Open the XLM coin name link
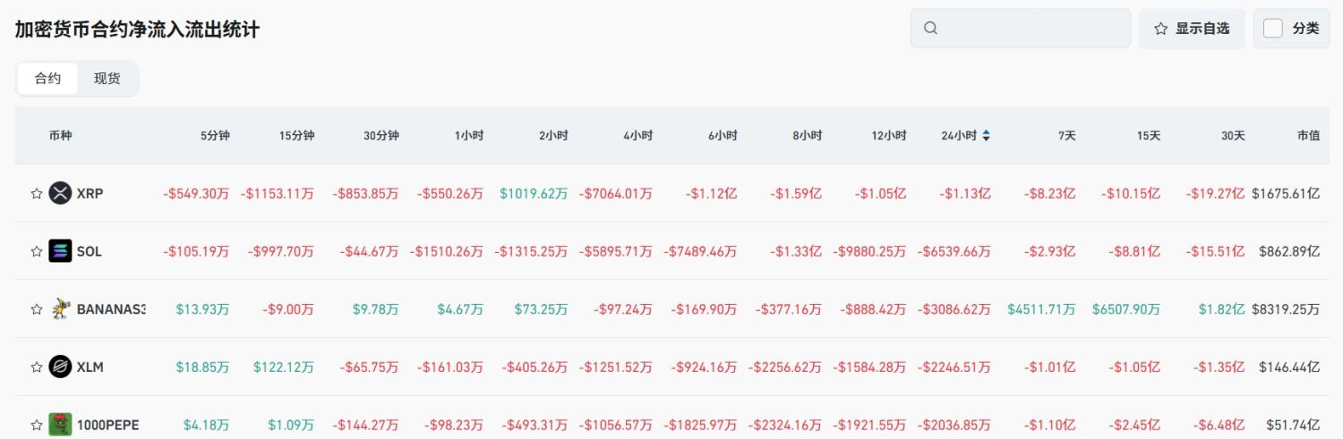Screen dimensions: 1343x439 pos(90,367)
